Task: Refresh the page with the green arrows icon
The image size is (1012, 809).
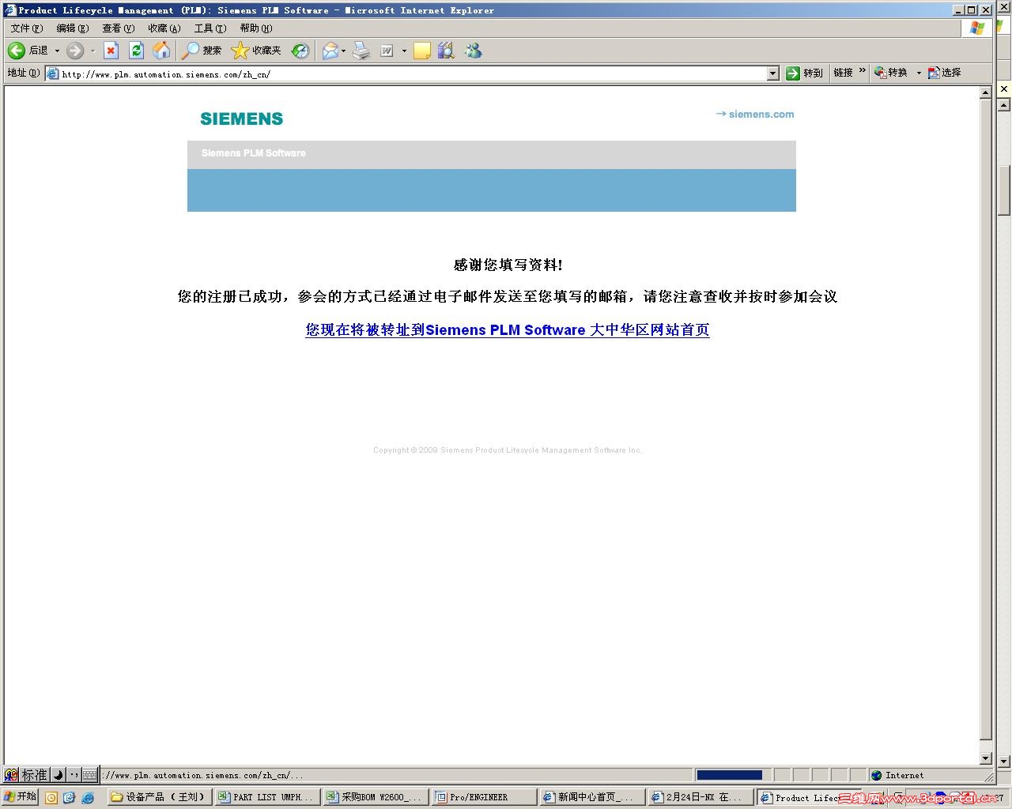Action: tap(136, 51)
